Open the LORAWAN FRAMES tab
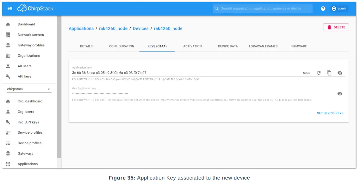This screenshot has height=183, width=360. click(263, 46)
